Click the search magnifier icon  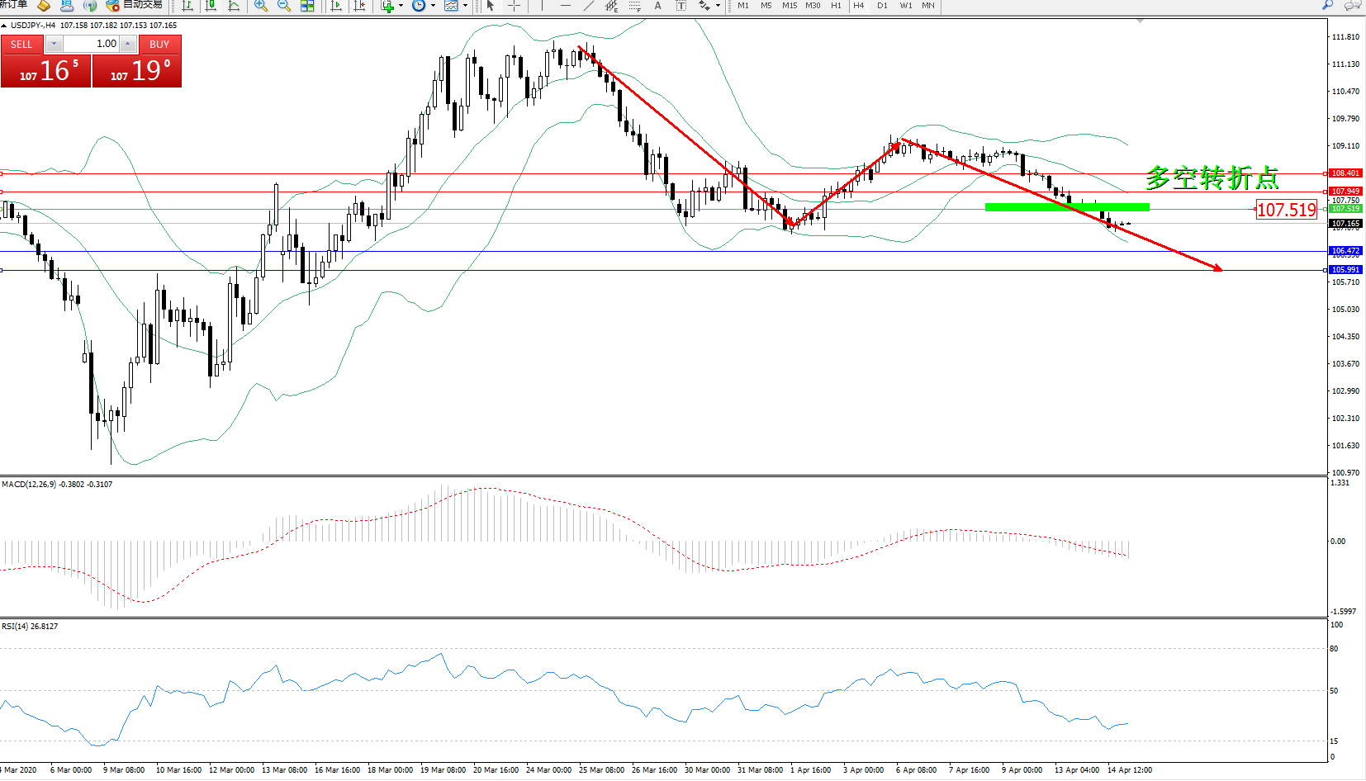point(1327,5)
